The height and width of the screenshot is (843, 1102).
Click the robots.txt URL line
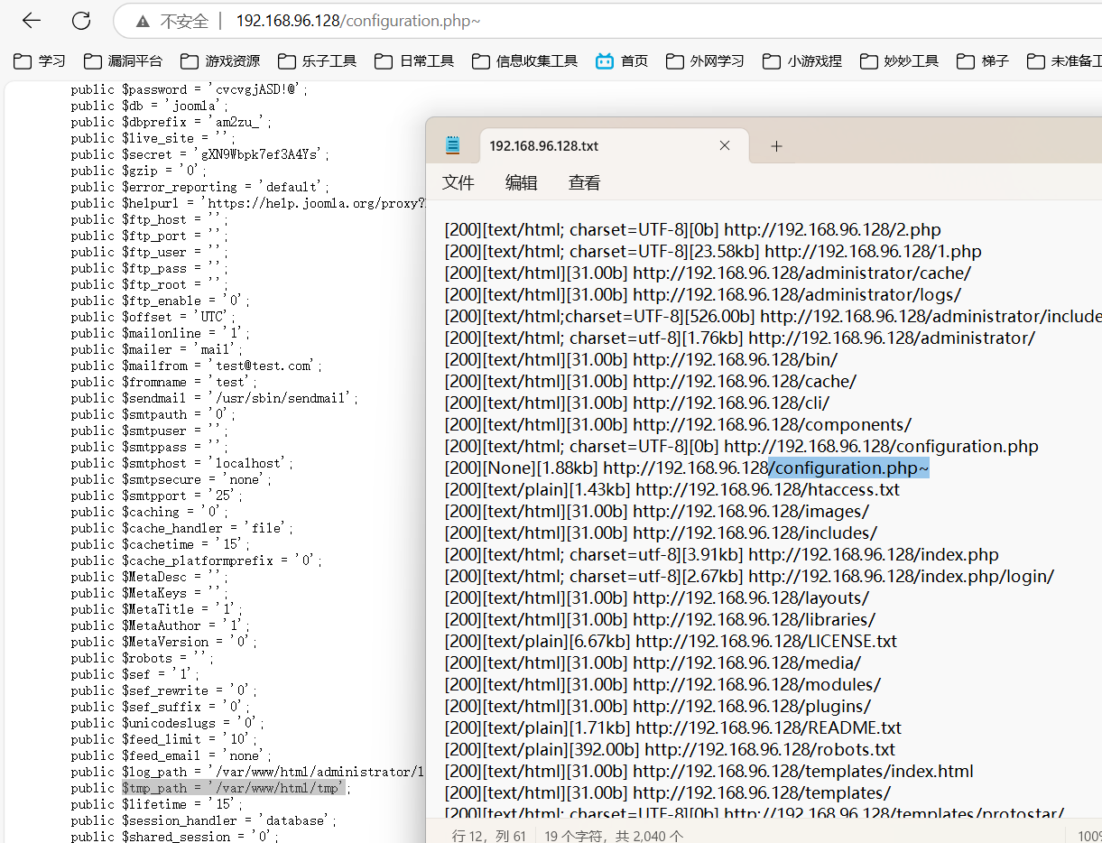pyautogui.click(x=671, y=749)
